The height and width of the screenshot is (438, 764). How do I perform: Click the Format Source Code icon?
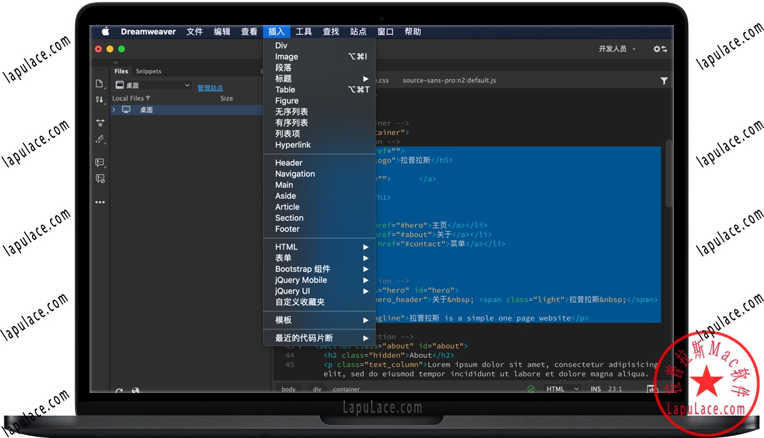(x=99, y=140)
